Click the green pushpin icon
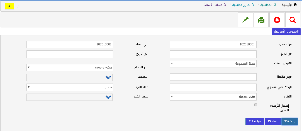The width and height of the screenshot is (302, 132). pos(245,20)
